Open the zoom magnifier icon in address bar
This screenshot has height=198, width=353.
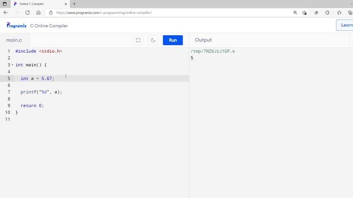pos(295,13)
